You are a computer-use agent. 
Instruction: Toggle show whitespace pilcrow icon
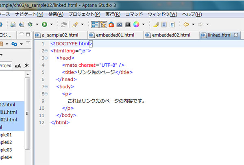pyautogui.click(x=172, y=24)
